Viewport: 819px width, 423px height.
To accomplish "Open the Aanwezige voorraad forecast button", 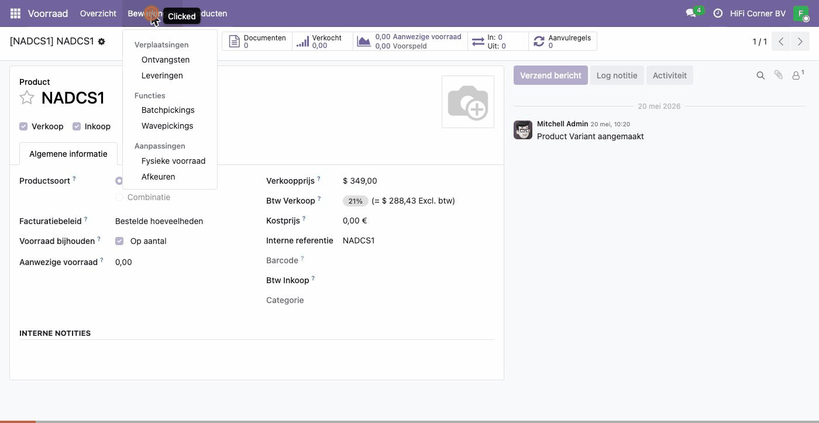I will point(411,42).
